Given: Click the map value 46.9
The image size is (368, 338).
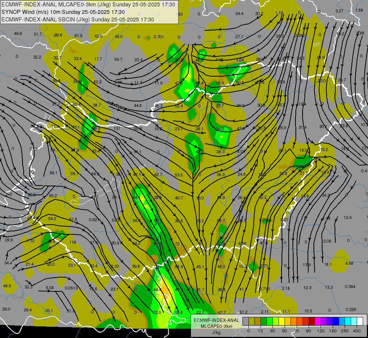Looking at the screenshot, I should click(x=18, y=33).
